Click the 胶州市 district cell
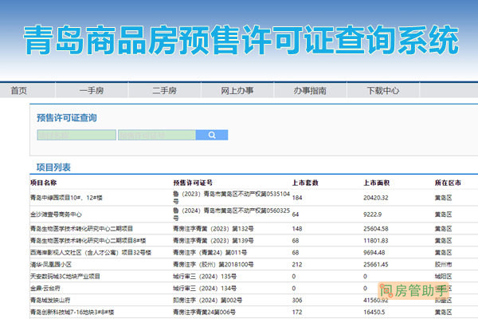The height and width of the screenshot is (319, 478). click(x=443, y=264)
